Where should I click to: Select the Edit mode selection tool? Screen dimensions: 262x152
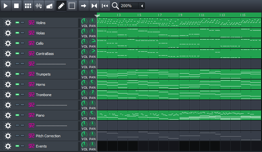pyautogui.click(x=72, y=6)
